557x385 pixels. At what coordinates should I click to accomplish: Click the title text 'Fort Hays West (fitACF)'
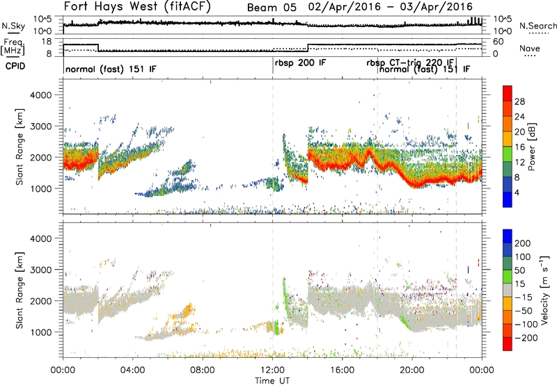(136, 6)
